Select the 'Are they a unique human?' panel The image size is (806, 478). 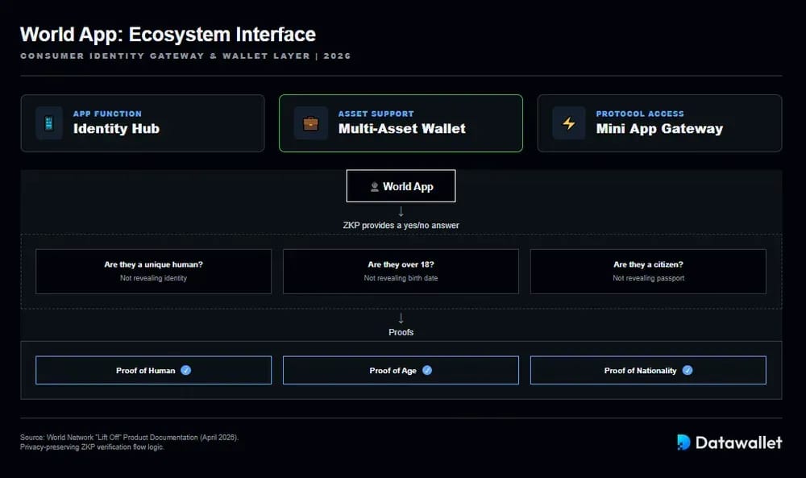point(154,272)
